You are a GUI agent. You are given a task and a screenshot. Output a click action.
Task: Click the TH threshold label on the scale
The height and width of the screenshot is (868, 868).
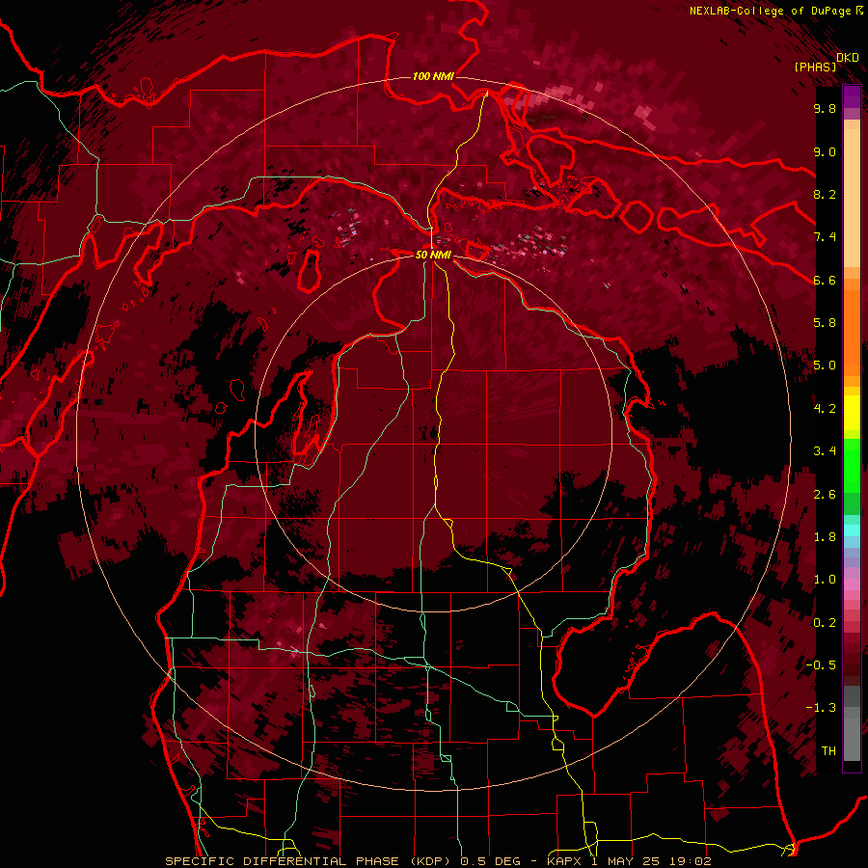[828, 751]
